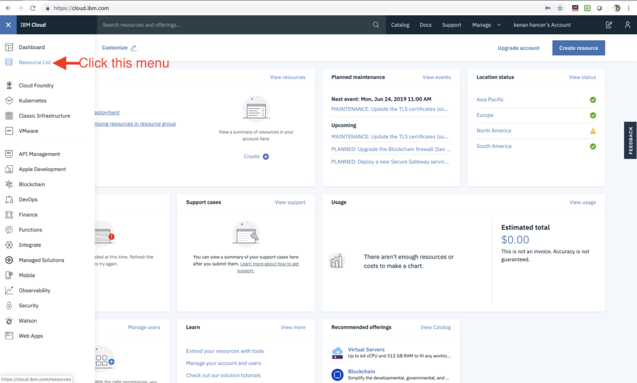Viewport: 637px width, 383px height.
Task: Click the Functions icon
Action: (x=9, y=229)
